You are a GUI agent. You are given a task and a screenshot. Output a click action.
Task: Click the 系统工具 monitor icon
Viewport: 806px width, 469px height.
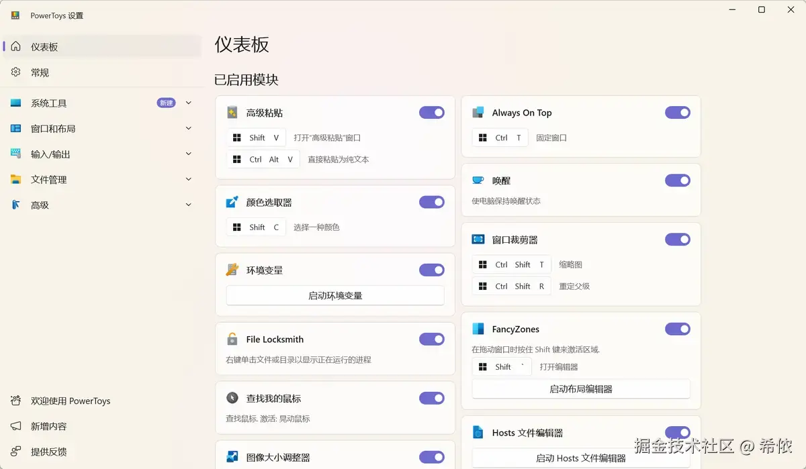(16, 103)
